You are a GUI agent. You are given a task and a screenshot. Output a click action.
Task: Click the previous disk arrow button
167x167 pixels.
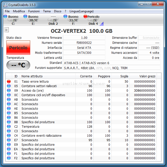(6, 30)
